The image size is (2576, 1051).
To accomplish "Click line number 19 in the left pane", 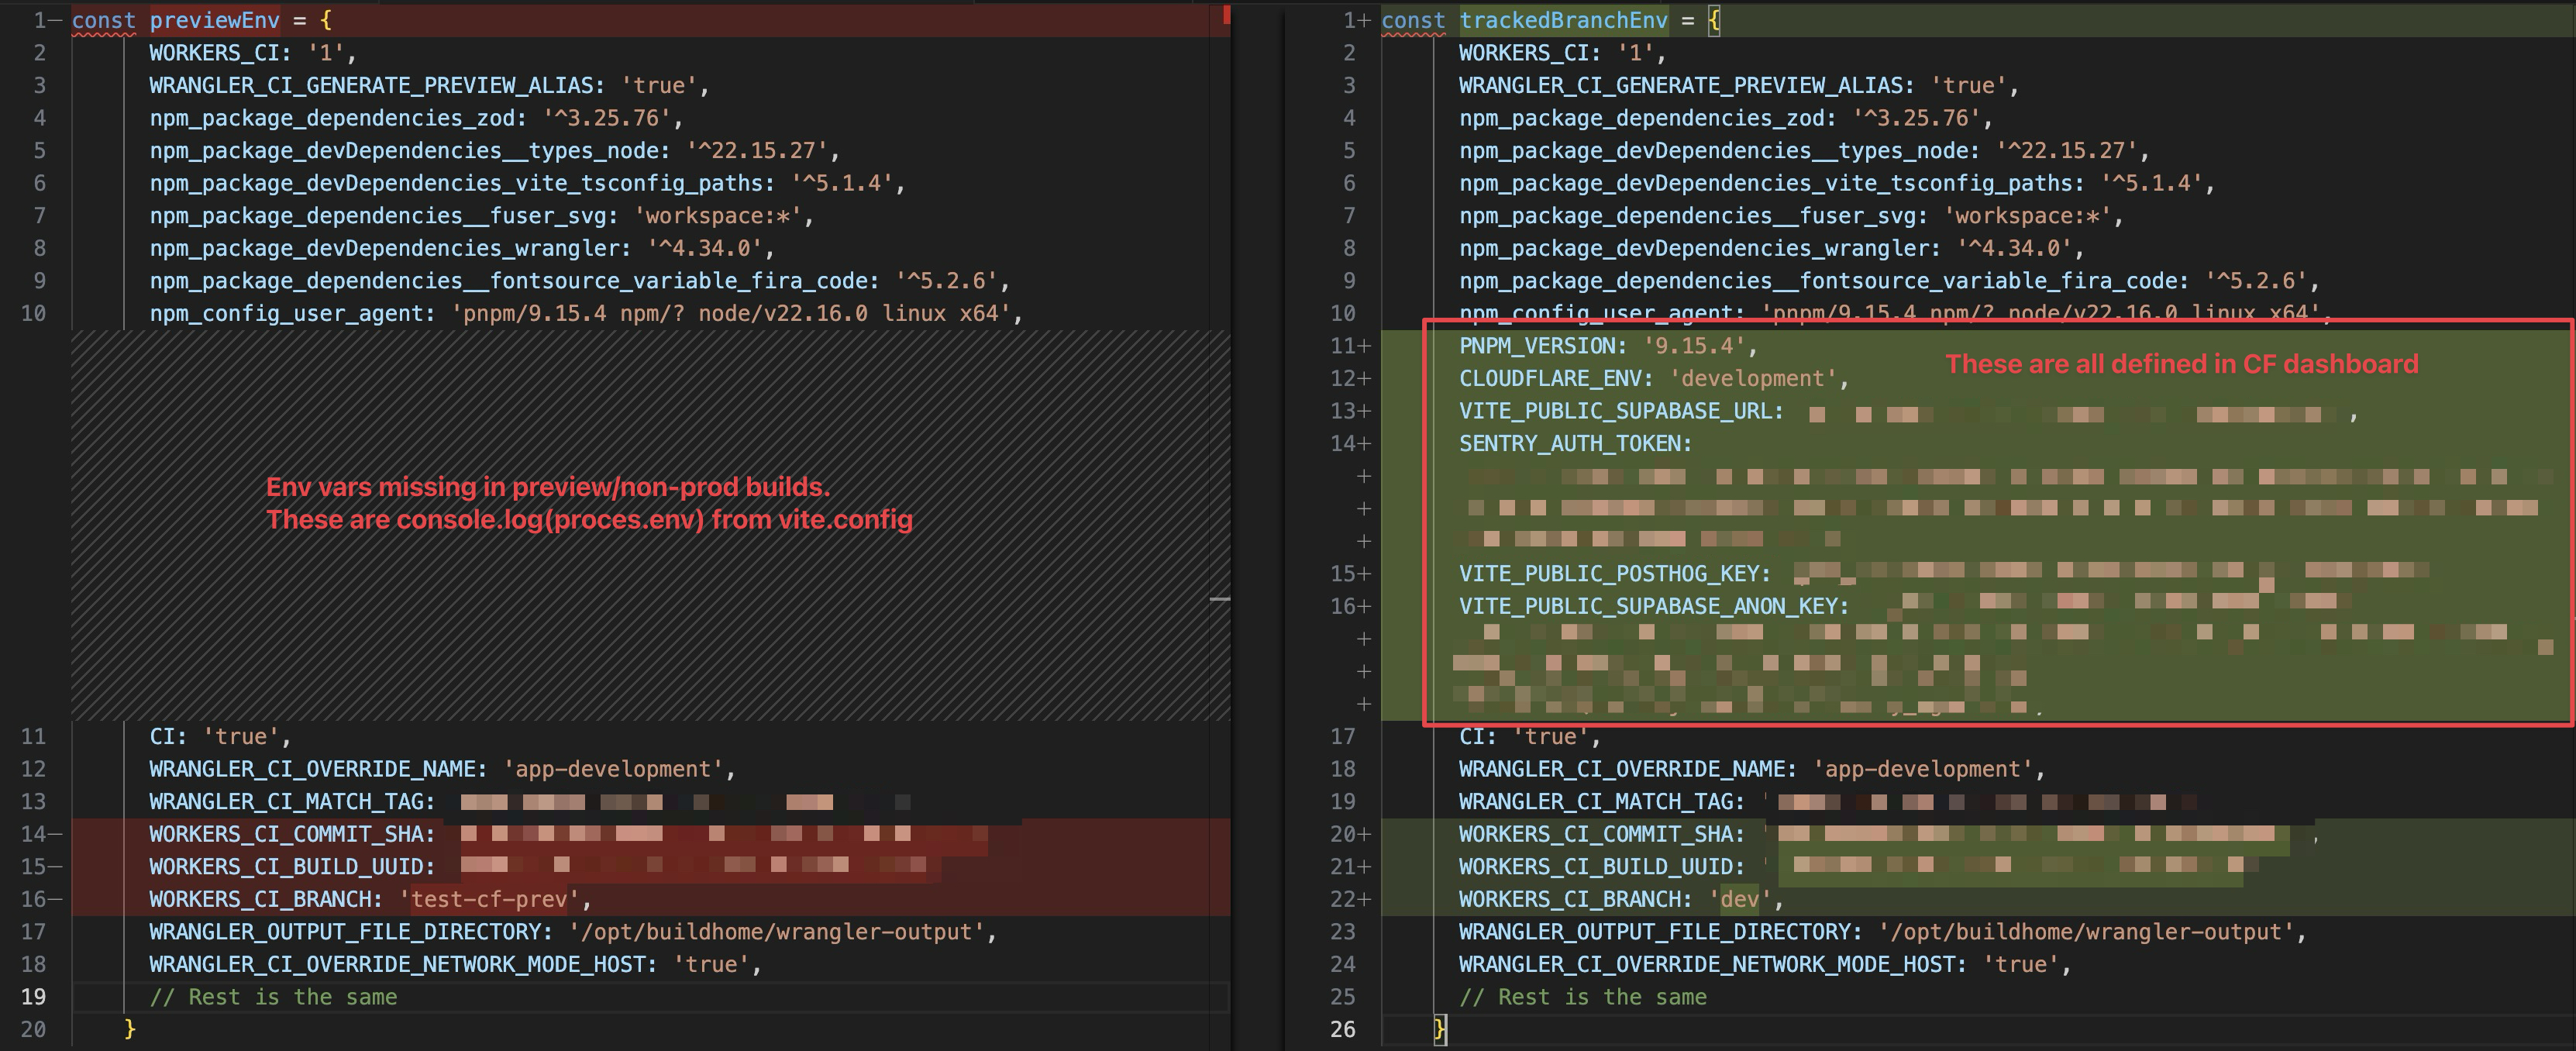I will (x=33, y=997).
